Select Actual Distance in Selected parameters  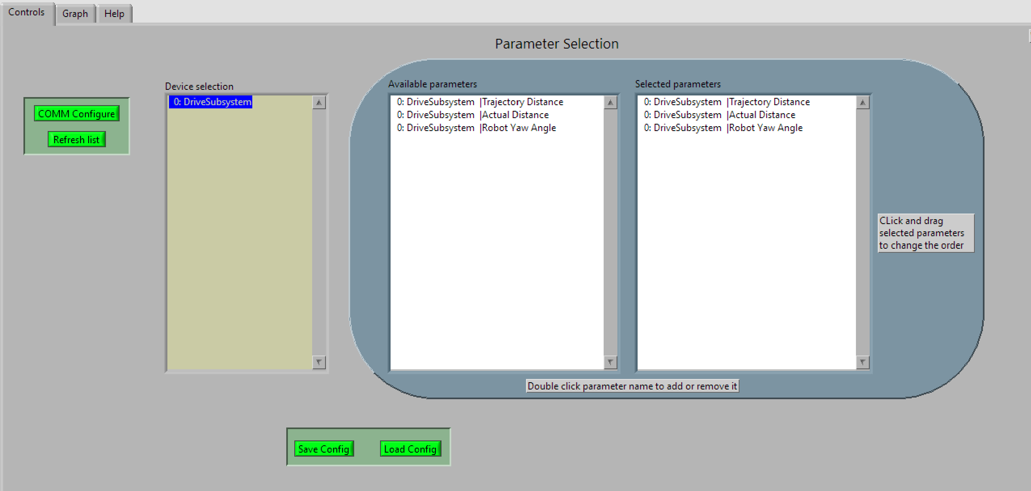719,114
